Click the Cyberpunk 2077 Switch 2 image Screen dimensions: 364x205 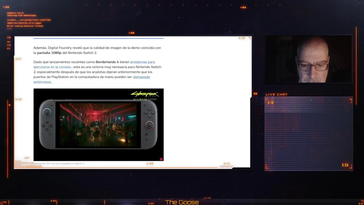click(x=98, y=125)
